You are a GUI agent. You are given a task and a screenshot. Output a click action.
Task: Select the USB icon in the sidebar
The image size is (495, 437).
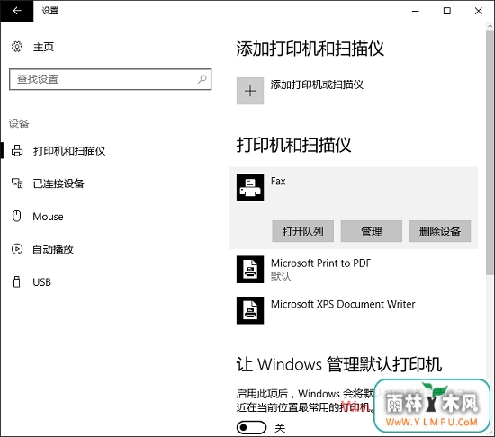click(17, 281)
